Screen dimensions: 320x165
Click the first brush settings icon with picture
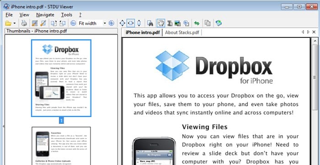tap(35, 23)
